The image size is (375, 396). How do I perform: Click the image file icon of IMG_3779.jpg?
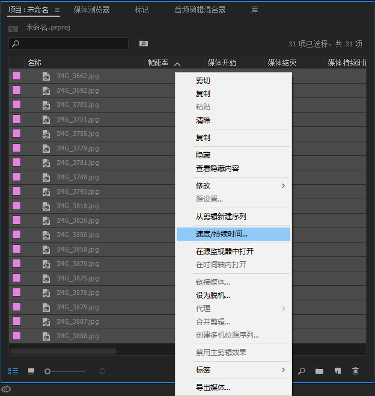(x=46, y=149)
